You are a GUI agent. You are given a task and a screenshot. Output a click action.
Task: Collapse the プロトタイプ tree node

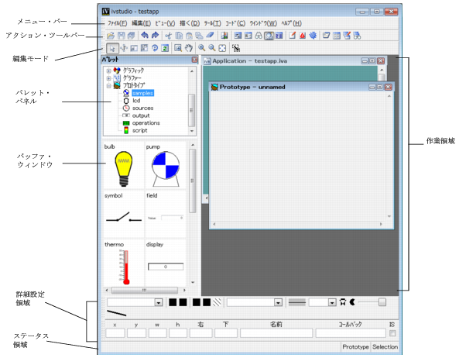(x=108, y=85)
